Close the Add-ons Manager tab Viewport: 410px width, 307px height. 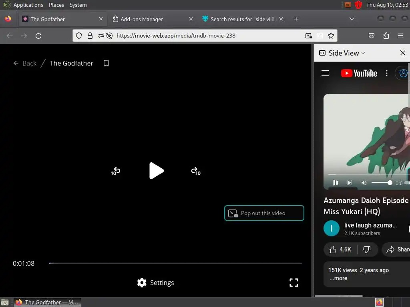coord(191,19)
